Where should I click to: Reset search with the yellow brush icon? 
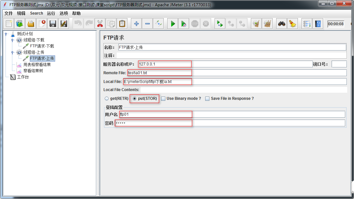[293, 24]
